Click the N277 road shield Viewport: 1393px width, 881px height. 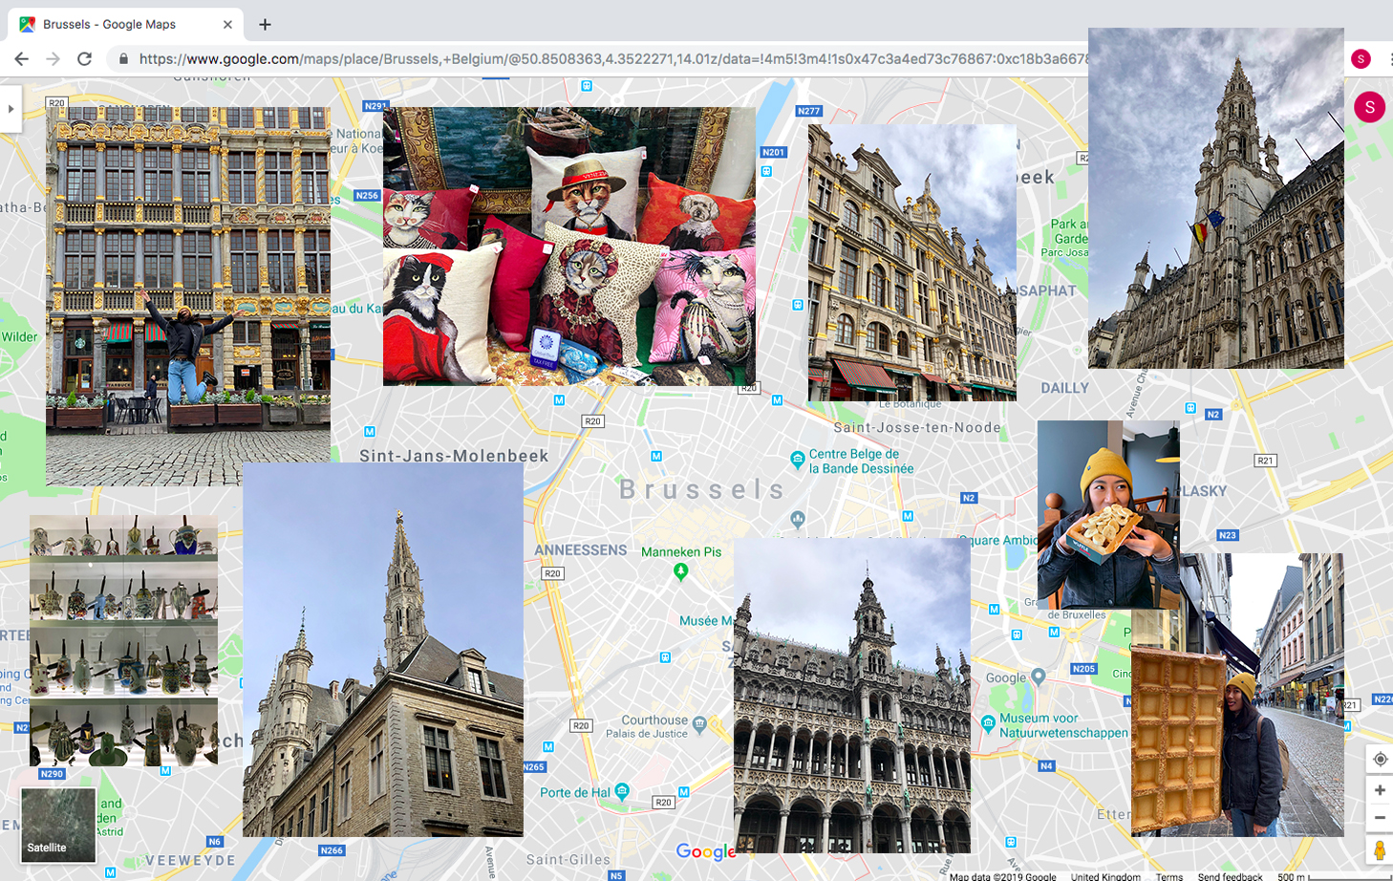click(x=809, y=111)
